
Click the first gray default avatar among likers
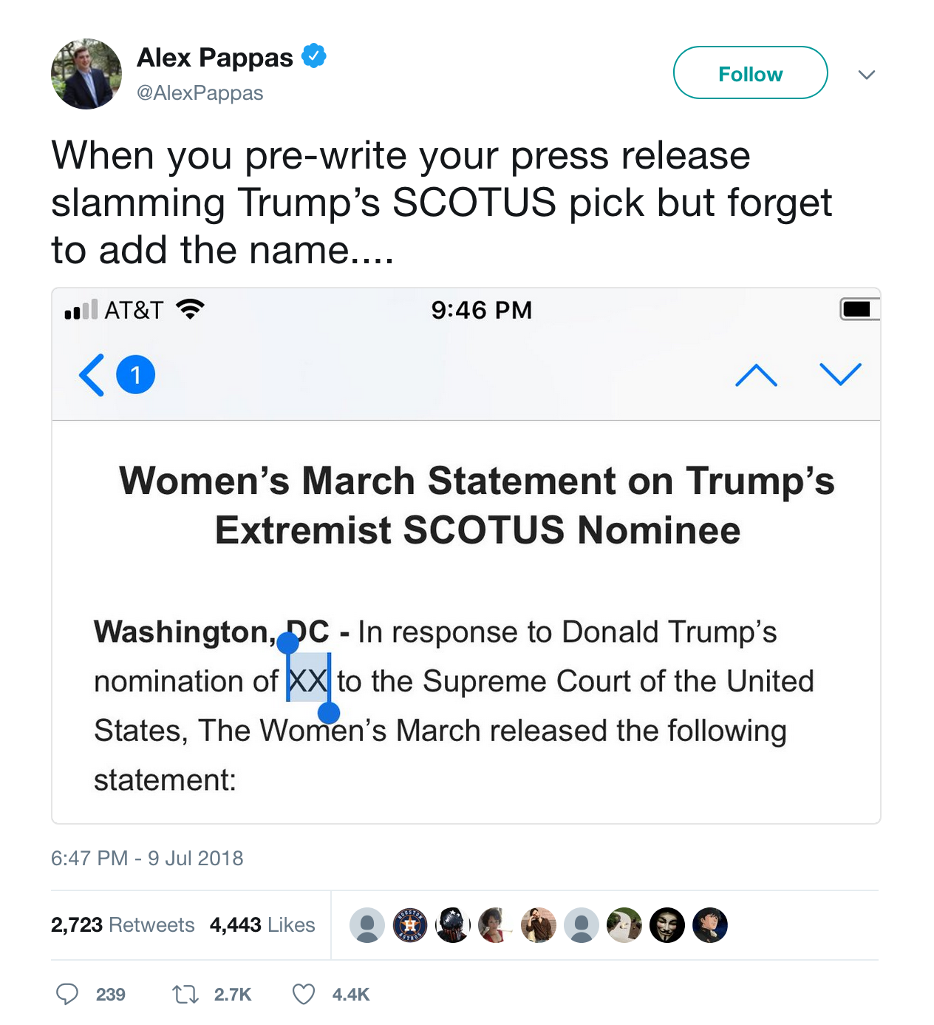click(367, 925)
